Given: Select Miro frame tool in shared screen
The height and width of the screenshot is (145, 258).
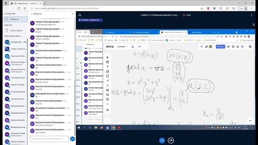Looking at the screenshot, I should tap(108, 95).
